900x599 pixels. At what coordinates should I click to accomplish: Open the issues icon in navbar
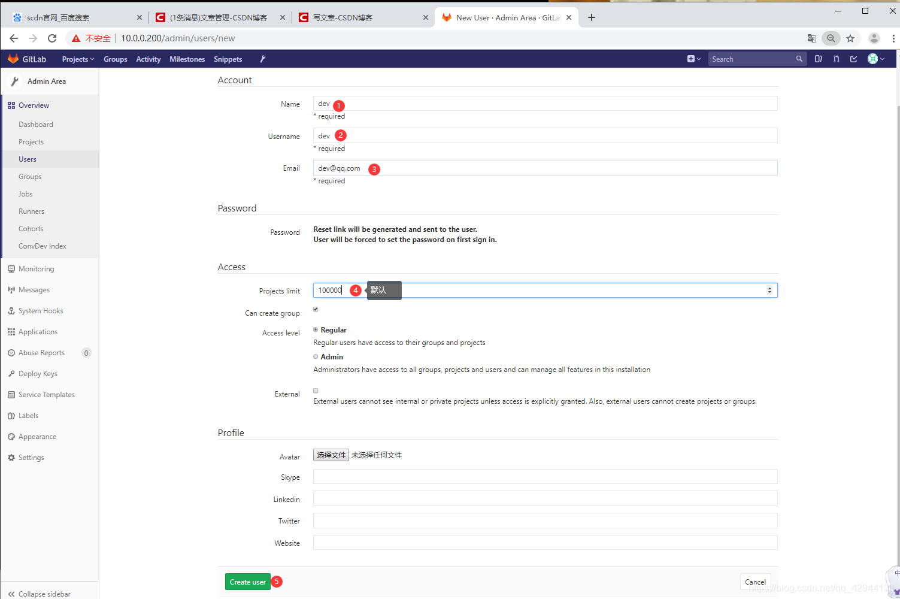point(818,59)
